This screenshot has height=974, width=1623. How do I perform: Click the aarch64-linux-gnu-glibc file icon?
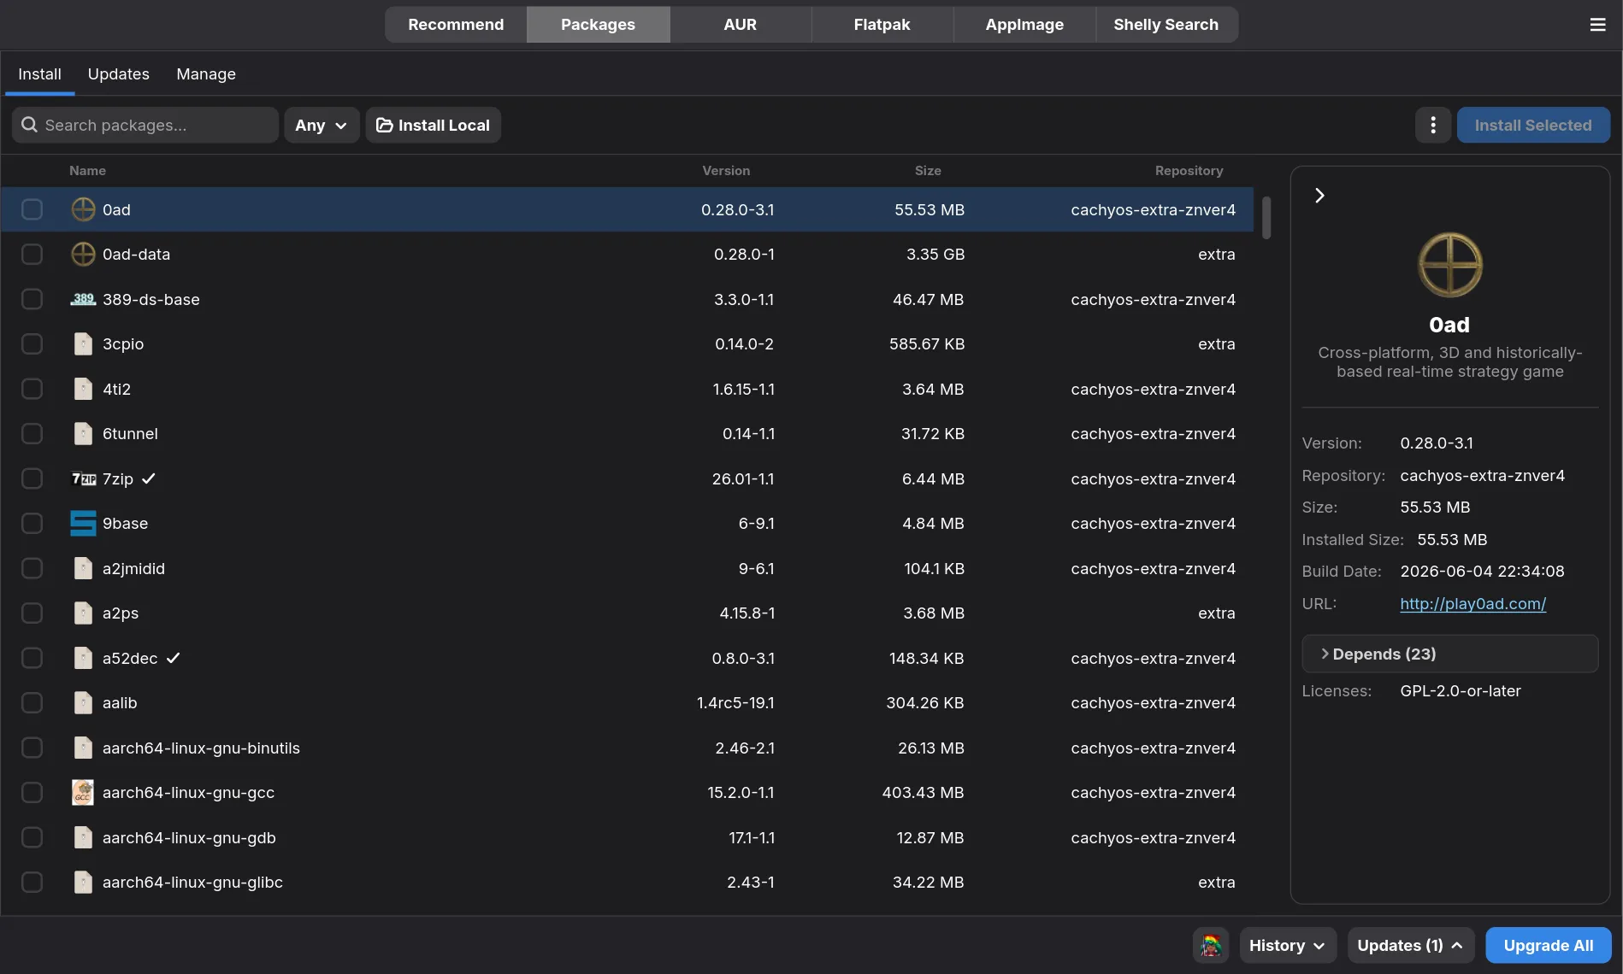click(83, 882)
